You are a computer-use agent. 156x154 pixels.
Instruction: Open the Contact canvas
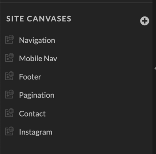[32, 114]
